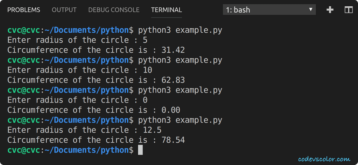
Task: Click the radius input line with 10
Action: 79,70
